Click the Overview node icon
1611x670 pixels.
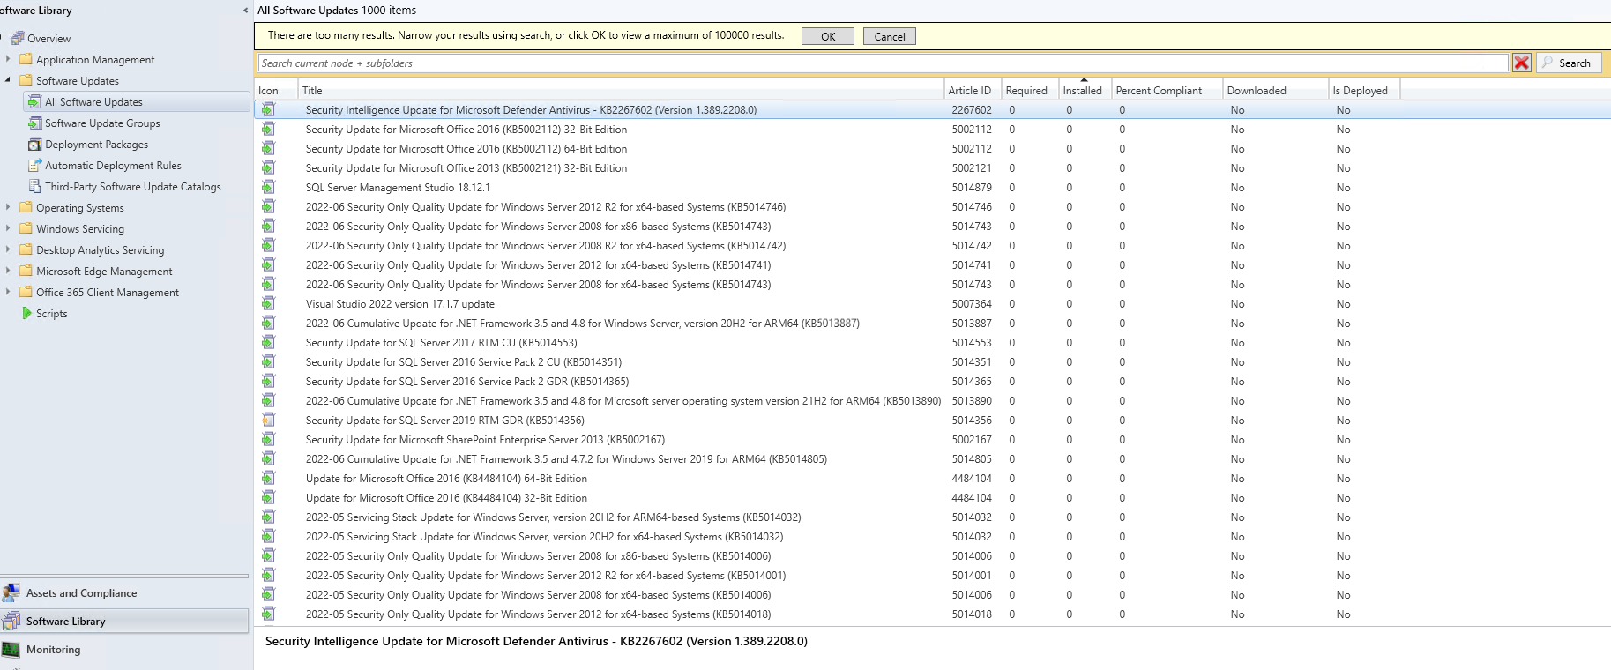[18, 38]
